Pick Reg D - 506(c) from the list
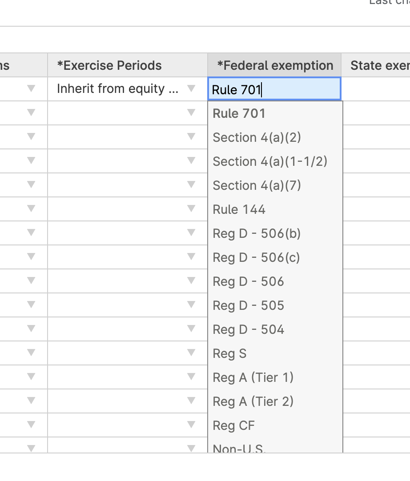The width and height of the screenshot is (410, 481). (x=256, y=257)
